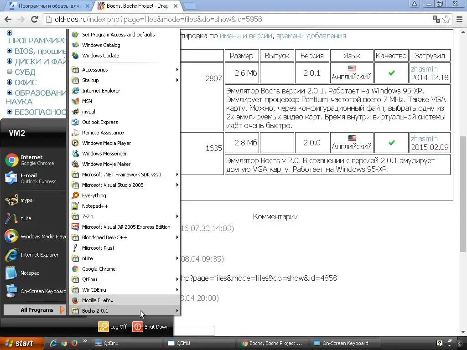
Task: Open pinned E-mail Outlook Express shortcut
Action: point(35,178)
